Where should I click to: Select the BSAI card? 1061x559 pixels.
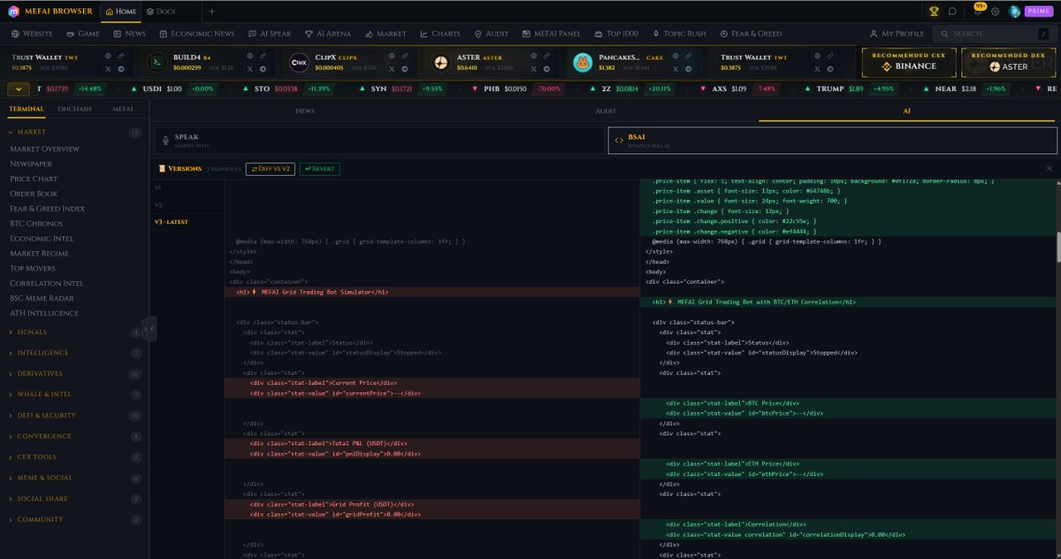click(x=832, y=141)
